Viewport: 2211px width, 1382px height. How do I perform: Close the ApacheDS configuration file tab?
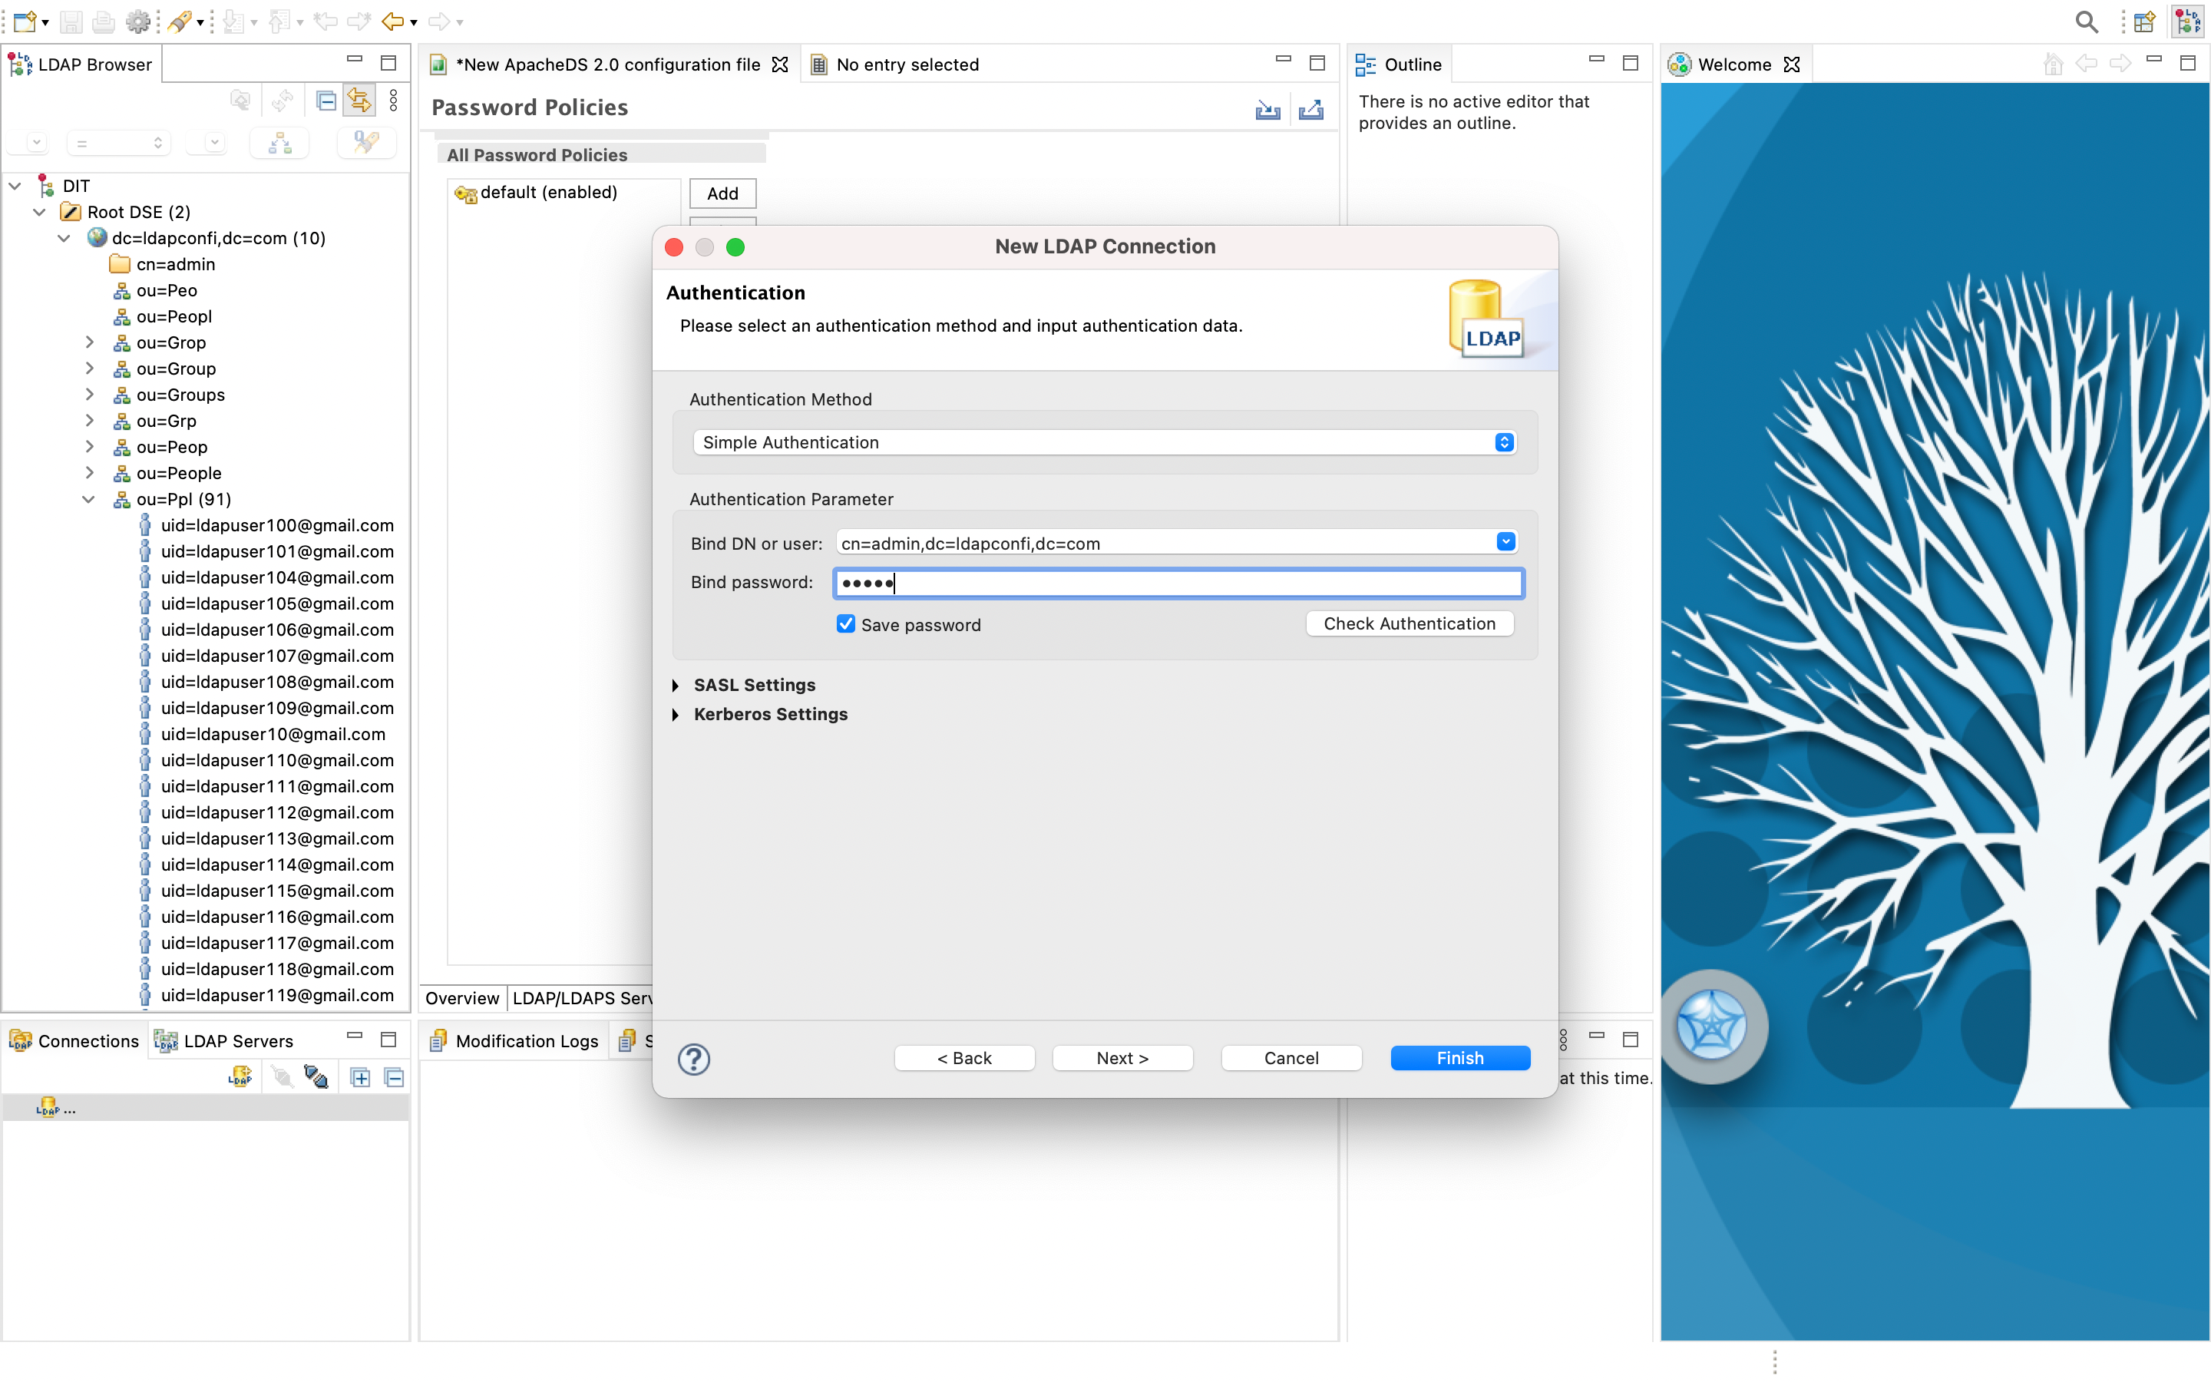click(x=779, y=65)
